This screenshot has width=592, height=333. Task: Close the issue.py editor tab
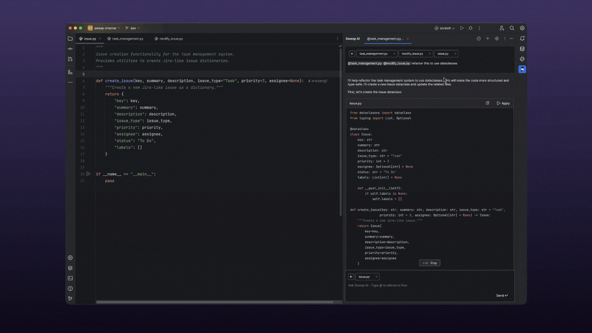click(100, 39)
